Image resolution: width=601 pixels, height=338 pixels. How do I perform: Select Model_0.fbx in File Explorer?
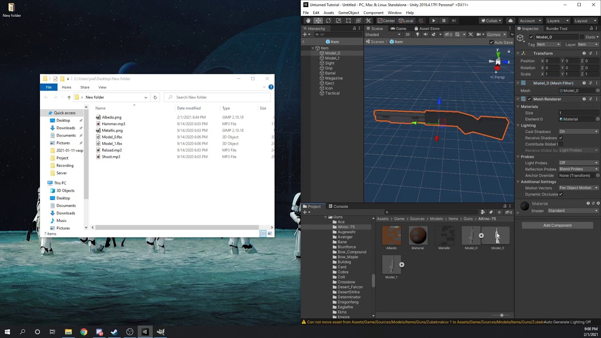(x=112, y=137)
